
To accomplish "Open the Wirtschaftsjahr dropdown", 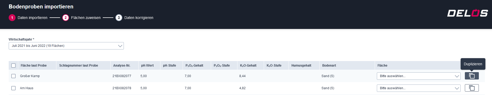I will tap(66, 46).
